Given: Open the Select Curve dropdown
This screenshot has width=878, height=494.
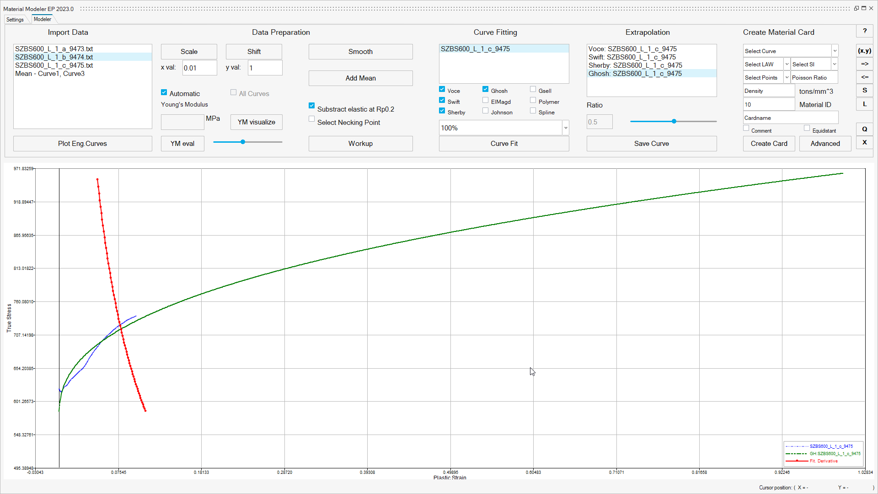Looking at the screenshot, I should 835,51.
